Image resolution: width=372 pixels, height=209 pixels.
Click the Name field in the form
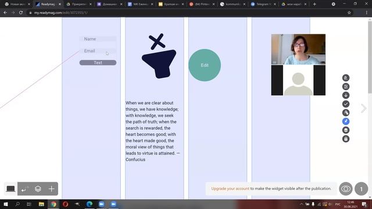[x=98, y=39]
